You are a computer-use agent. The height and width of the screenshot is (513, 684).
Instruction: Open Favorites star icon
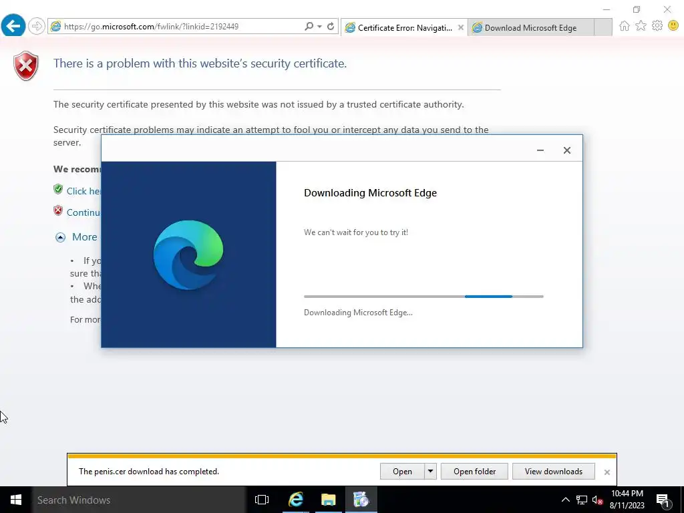(x=641, y=26)
